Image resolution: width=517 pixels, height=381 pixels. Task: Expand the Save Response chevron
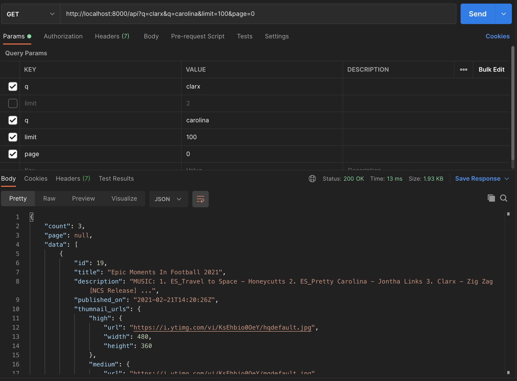507,179
